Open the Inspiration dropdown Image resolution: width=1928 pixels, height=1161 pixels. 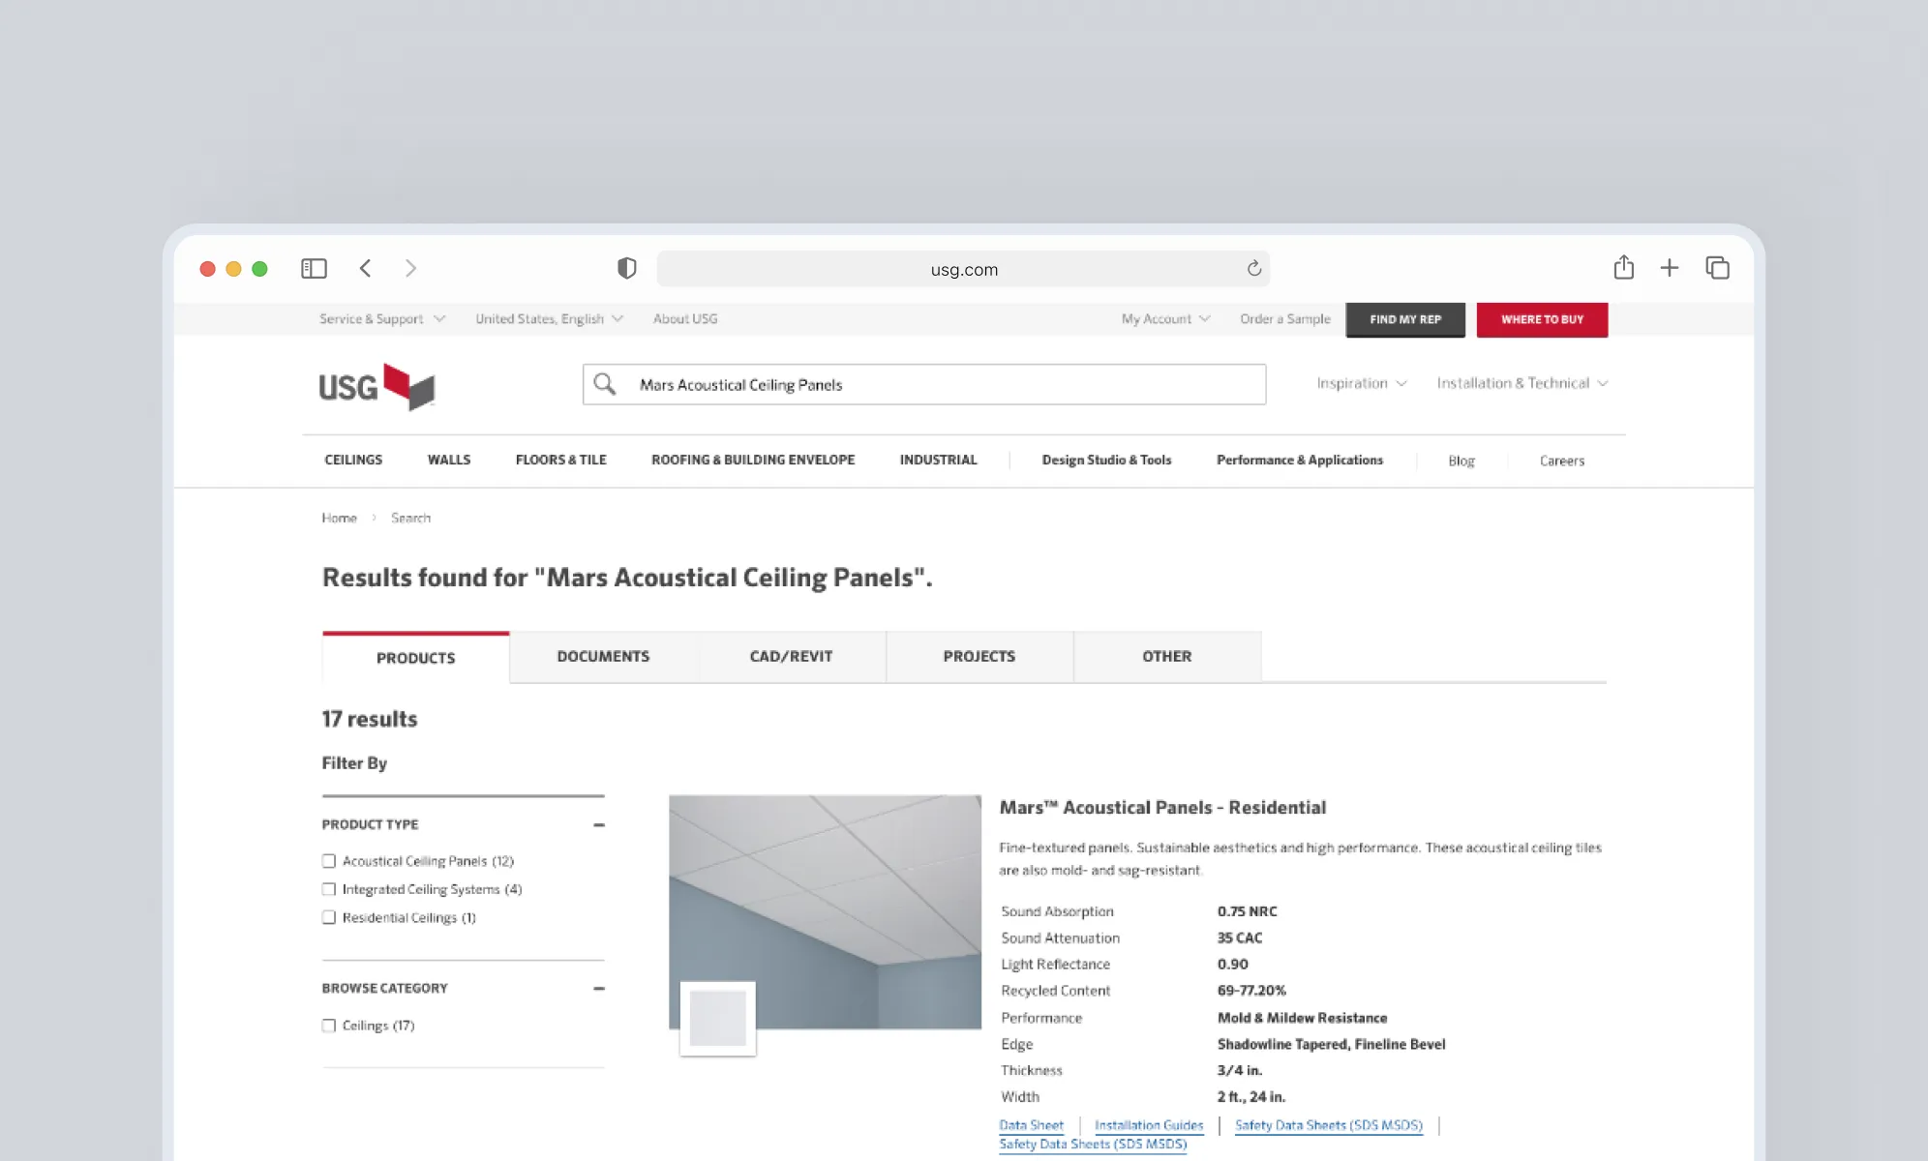tap(1361, 383)
